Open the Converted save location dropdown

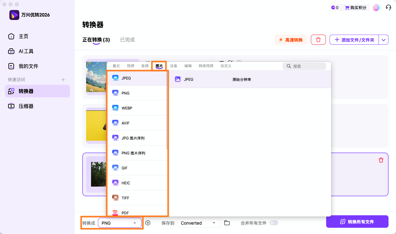pyautogui.click(x=199, y=223)
